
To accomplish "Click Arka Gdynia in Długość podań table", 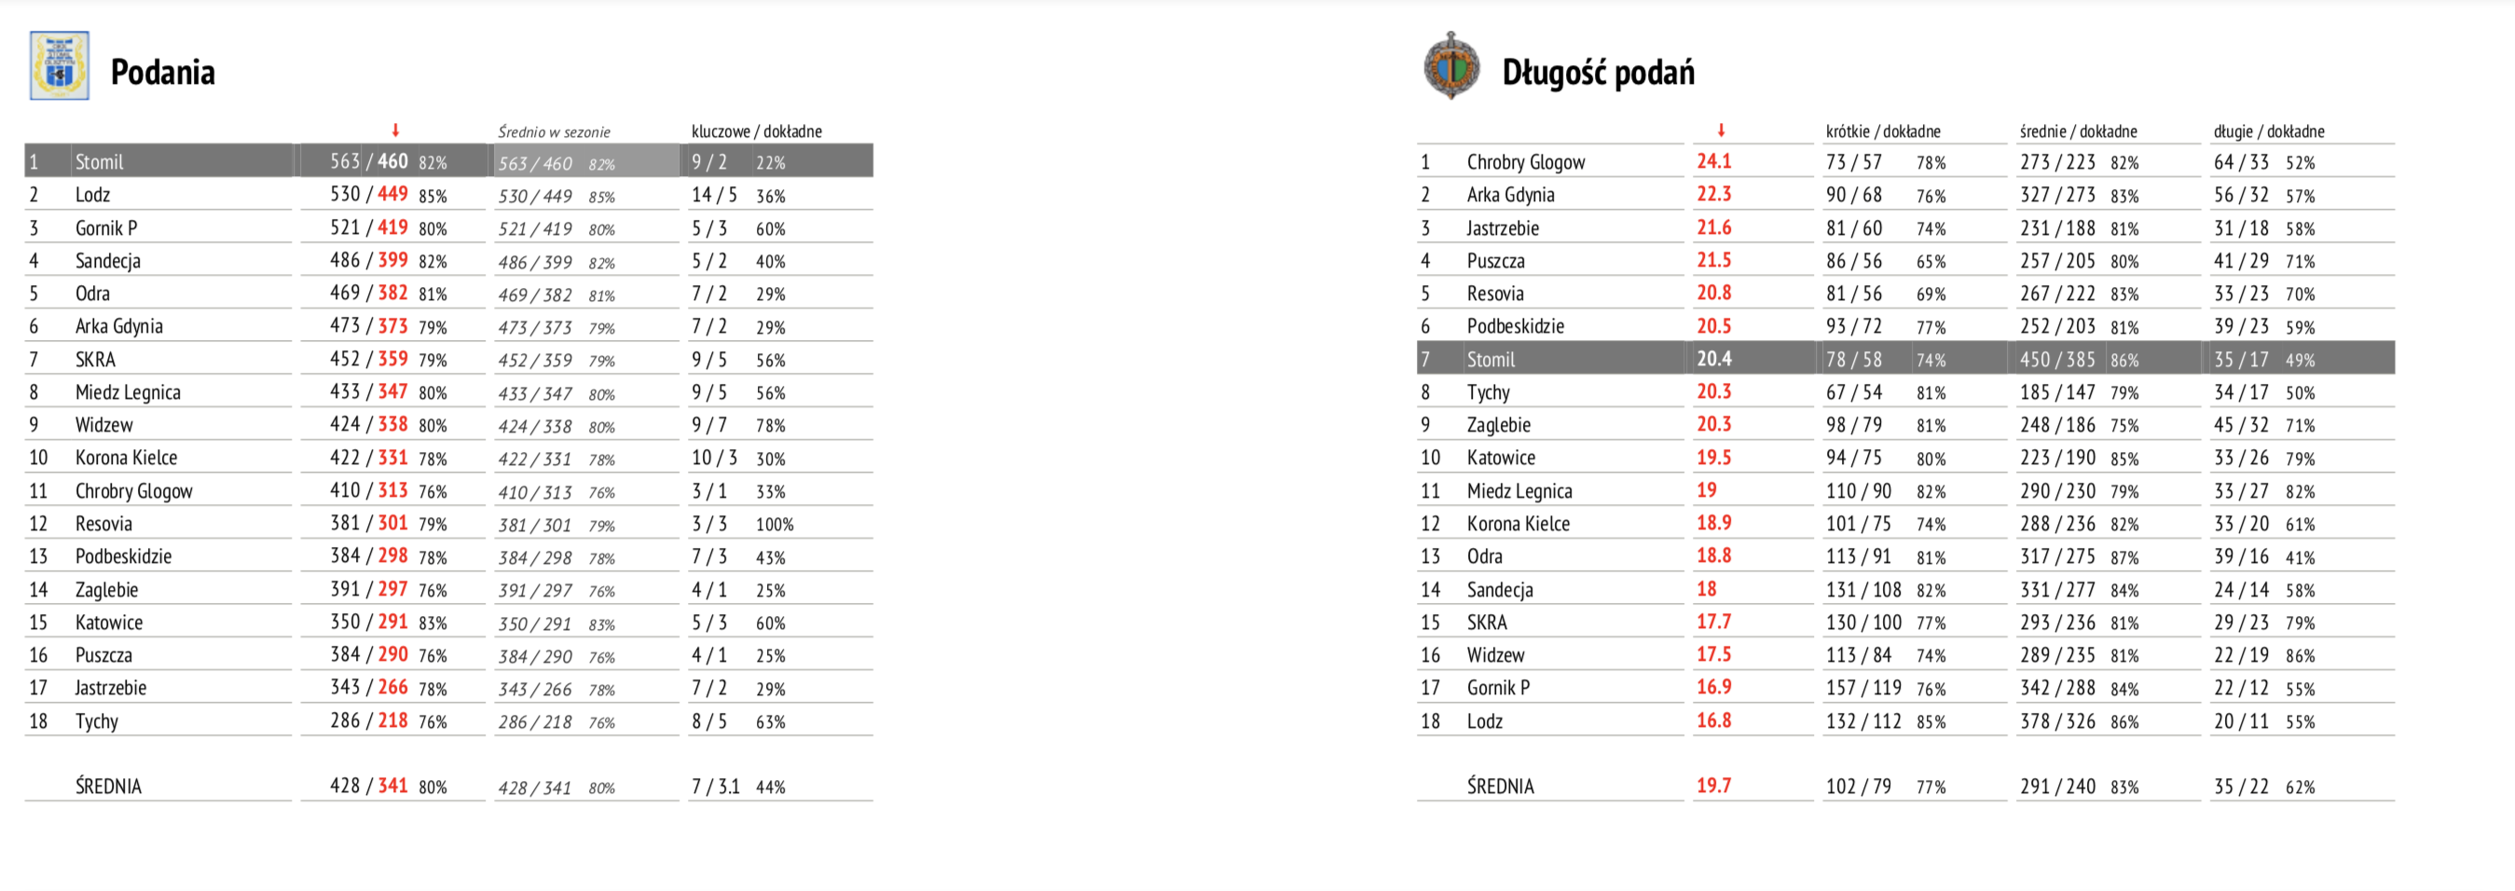I will coord(1510,194).
